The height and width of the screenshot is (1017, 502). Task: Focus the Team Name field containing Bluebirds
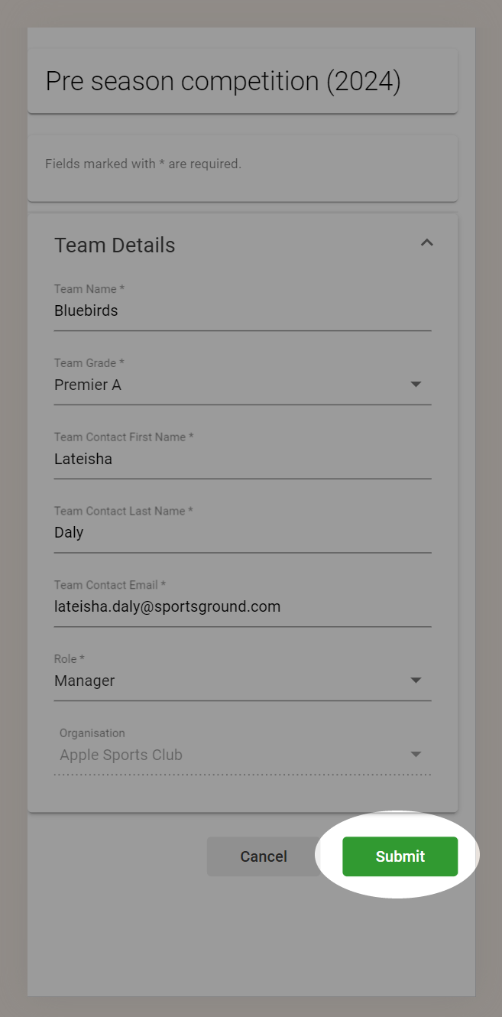click(x=242, y=311)
